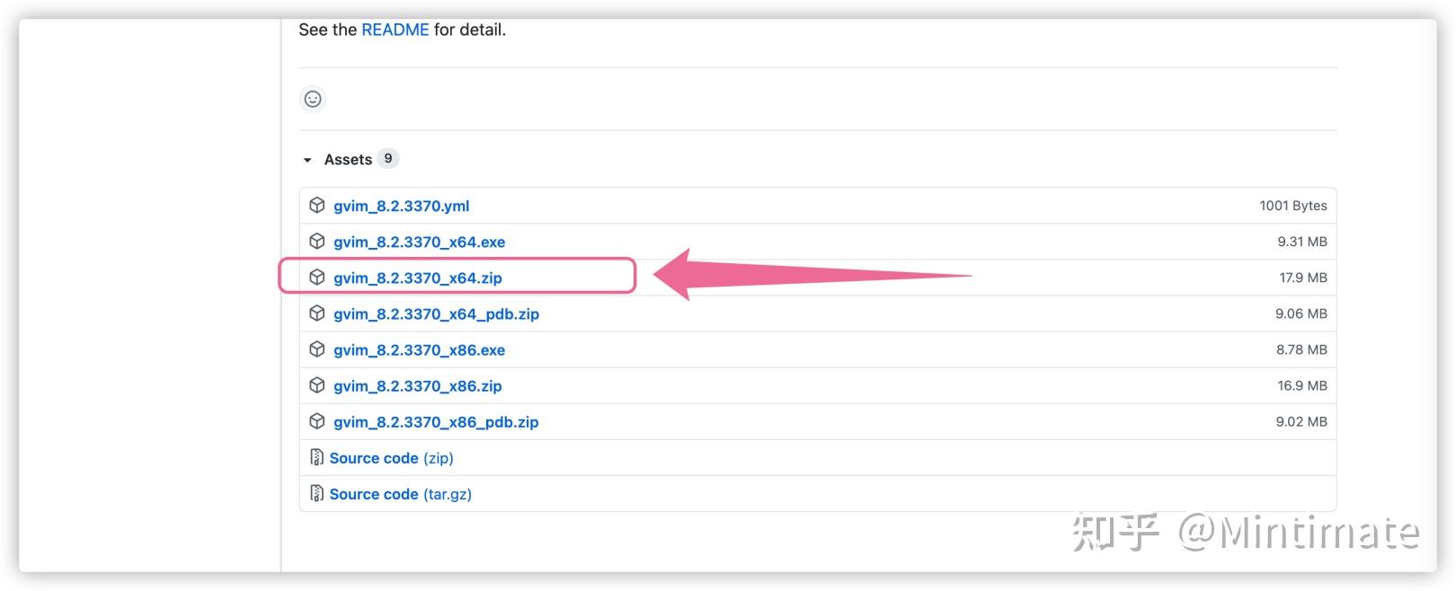The image size is (1456, 591).
Task: Collapse the Assets section triangle
Action: [x=307, y=160]
